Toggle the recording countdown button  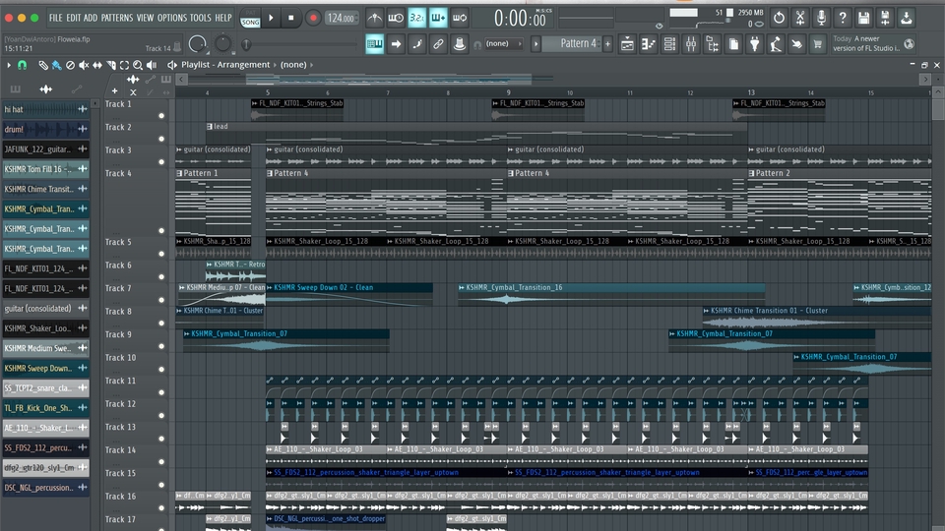tap(416, 18)
